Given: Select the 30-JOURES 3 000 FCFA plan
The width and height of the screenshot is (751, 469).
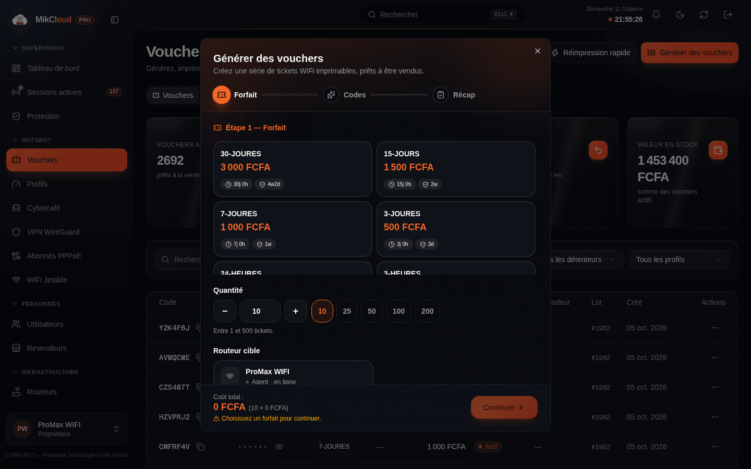Looking at the screenshot, I should [x=293, y=169].
